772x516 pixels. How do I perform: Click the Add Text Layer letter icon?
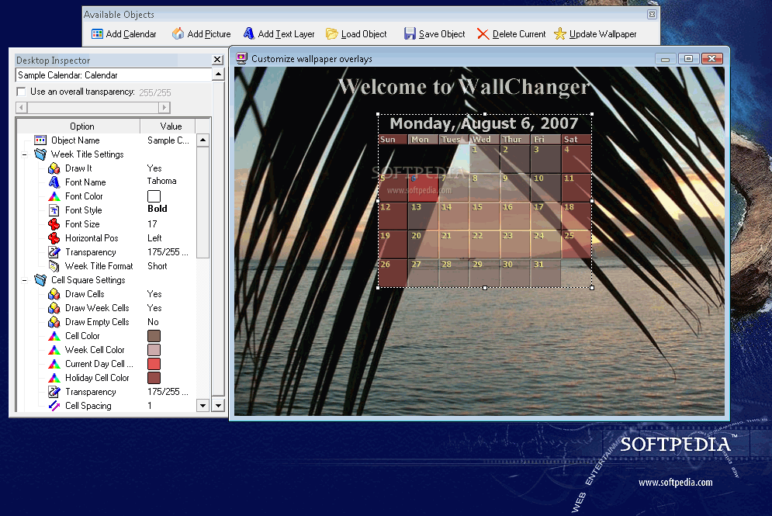(249, 33)
